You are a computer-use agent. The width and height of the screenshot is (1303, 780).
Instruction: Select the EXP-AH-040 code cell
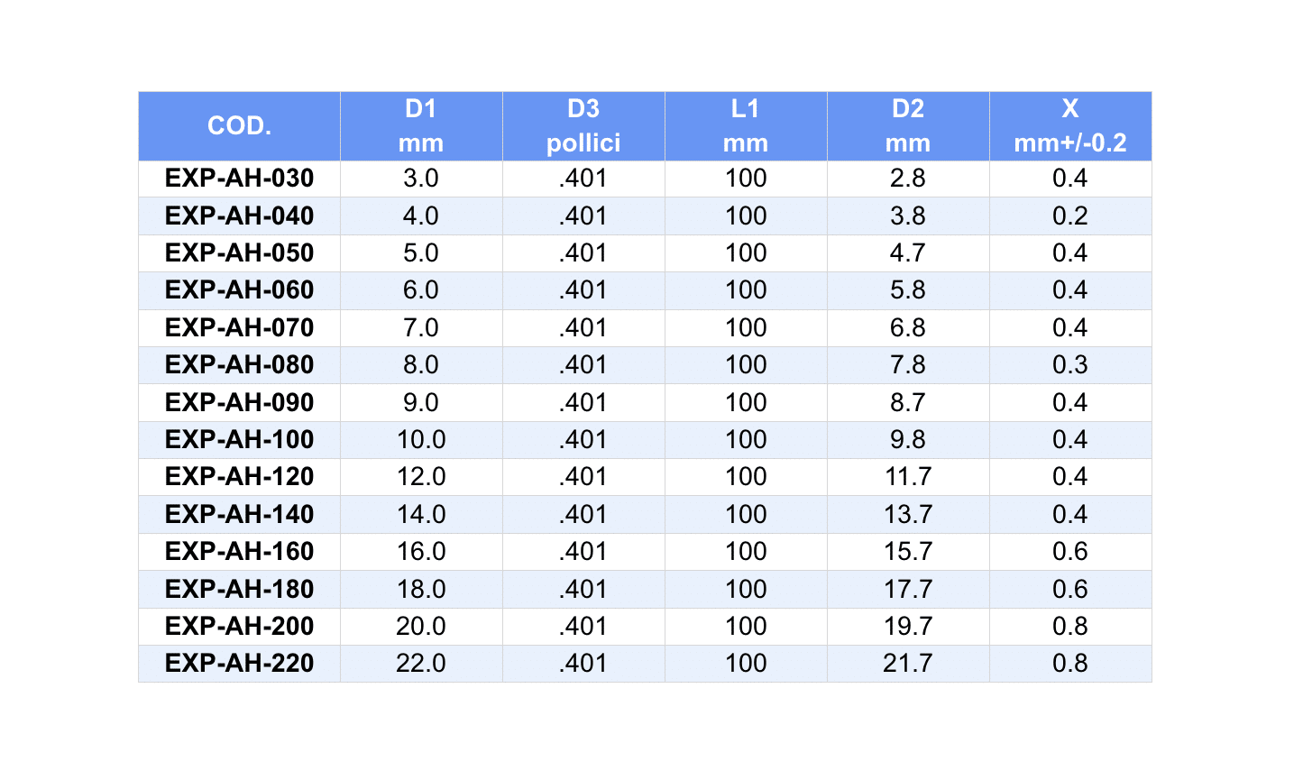point(239,216)
